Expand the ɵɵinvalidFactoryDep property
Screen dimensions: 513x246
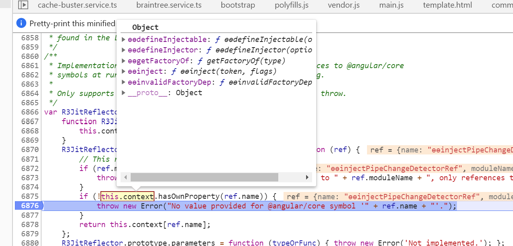pos(124,82)
